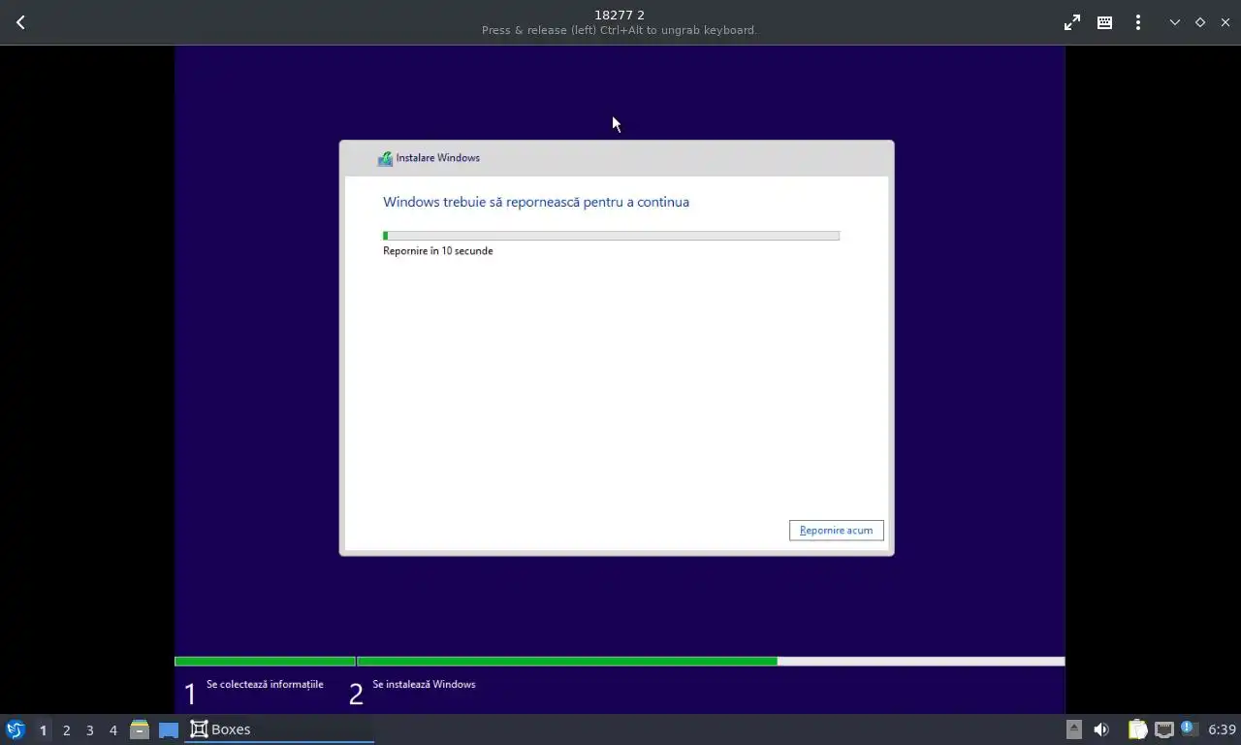
Task: Open the removable media tray icon
Action: pyautogui.click(x=1074, y=729)
